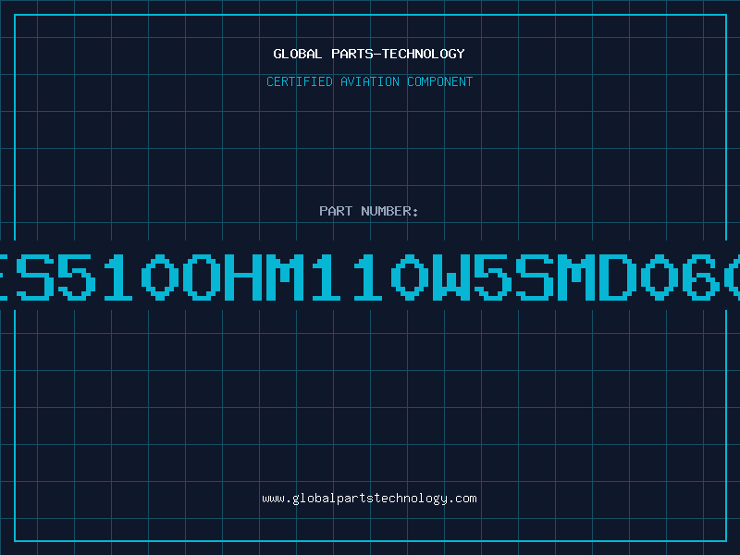Viewport: 740px width, 555px height.
Task: Click the digit 6 in the part number
Action: pyautogui.click(x=701, y=277)
